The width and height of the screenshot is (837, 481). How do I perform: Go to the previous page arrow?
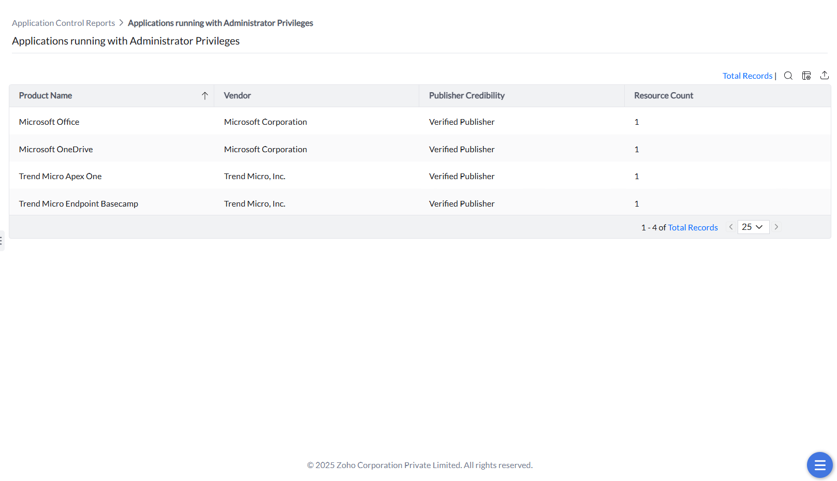coord(731,227)
